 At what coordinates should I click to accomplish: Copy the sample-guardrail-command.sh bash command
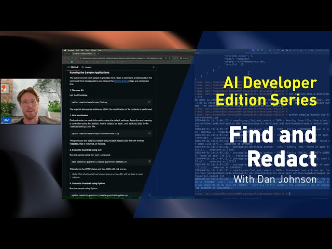(149, 161)
